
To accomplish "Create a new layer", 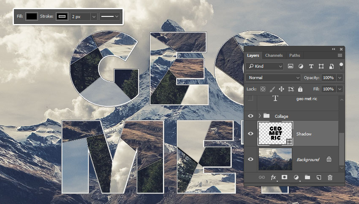I will [319, 178].
